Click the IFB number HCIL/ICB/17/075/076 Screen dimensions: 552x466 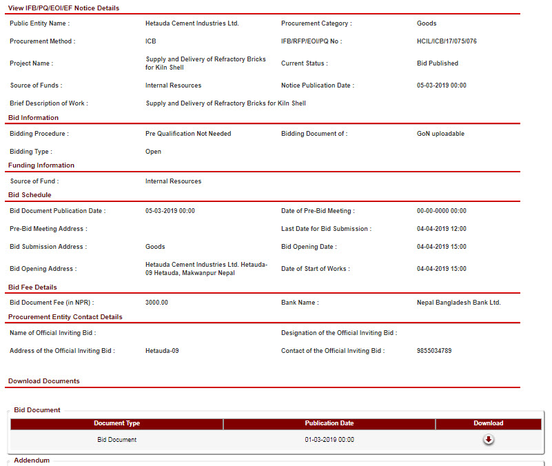[447, 41]
